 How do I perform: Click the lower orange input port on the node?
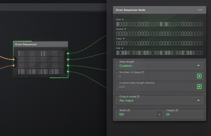(x=14, y=65)
